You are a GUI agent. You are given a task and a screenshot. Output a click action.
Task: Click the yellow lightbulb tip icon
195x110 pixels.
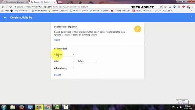137,29
